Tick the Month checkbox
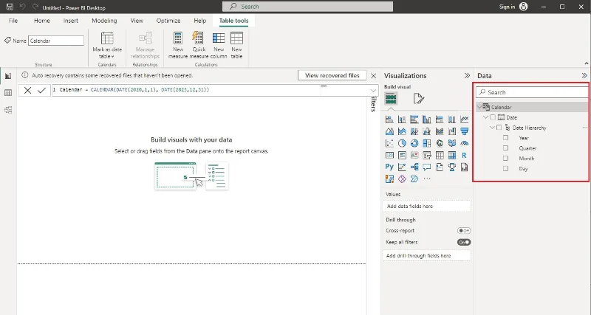Viewport: 591px width, 315px height. click(x=505, y=158)
